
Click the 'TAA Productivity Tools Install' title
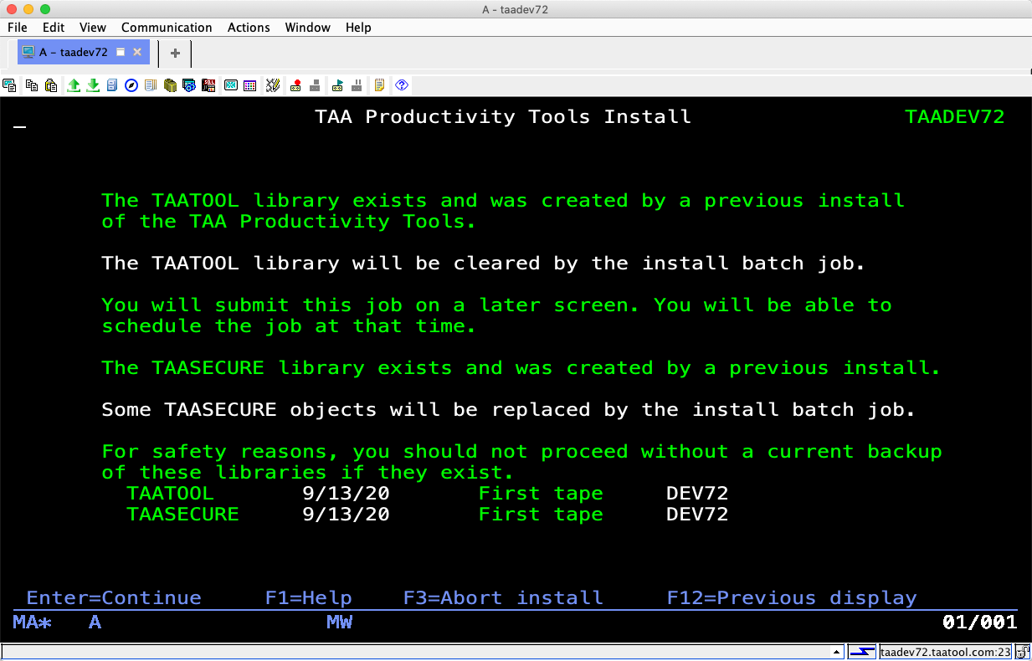point(503,117)
